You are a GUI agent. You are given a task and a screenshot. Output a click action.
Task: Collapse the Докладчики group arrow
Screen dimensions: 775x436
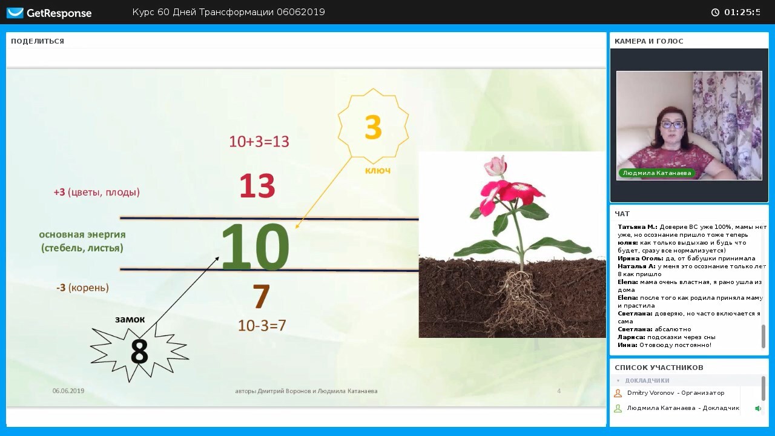(x=618, y=381)
